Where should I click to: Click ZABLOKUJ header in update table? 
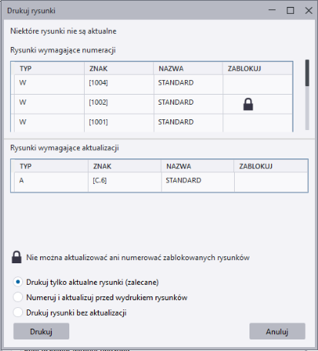click(x=271, y=166)
